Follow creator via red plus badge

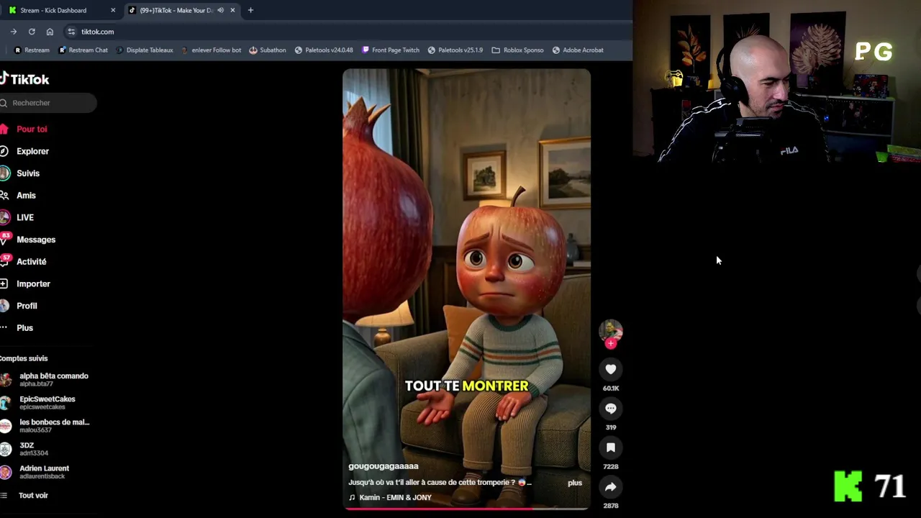610,344
